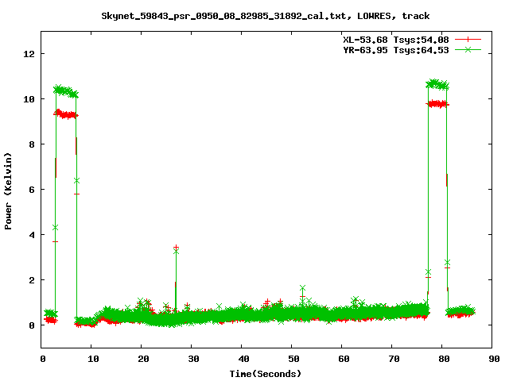Click the x-axis tick label 80
Screen dimensions: 509x381
[444, 359]
